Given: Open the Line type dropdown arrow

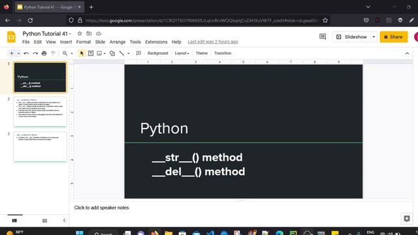Looking at the screenshot, I should tap(129, 54).
